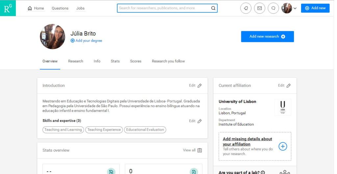Click Júlia Brito's profile photo
Screen dimensions: 337x174
pos(53,36)
